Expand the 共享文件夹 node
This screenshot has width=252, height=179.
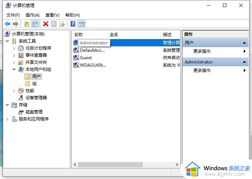tap(14, 62)
